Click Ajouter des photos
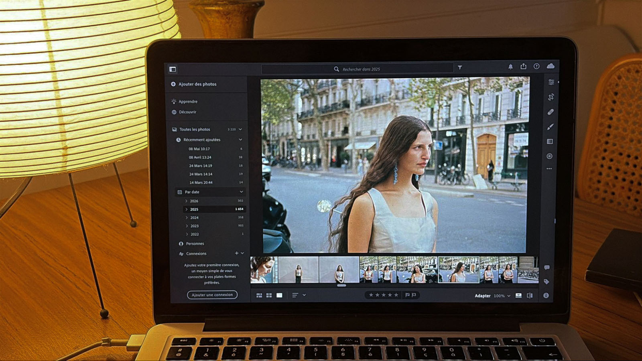The height and width of the screenshot is (361, 642). tap(194, 84)
